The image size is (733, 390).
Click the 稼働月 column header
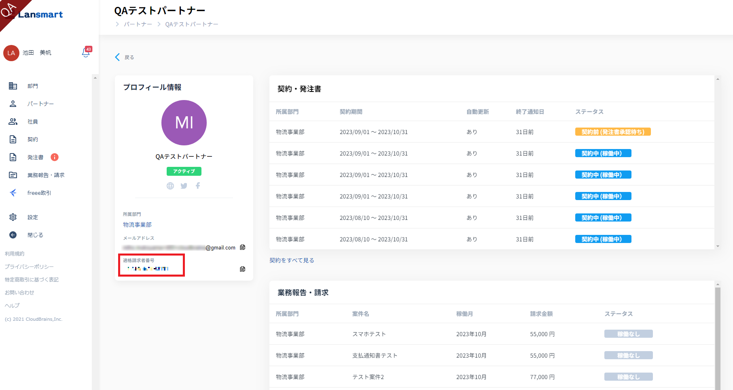point(465,314)
